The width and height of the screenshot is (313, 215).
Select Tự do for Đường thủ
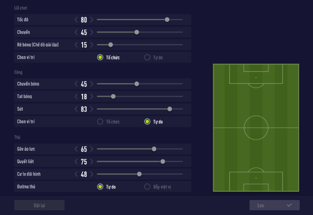[100, 187]
